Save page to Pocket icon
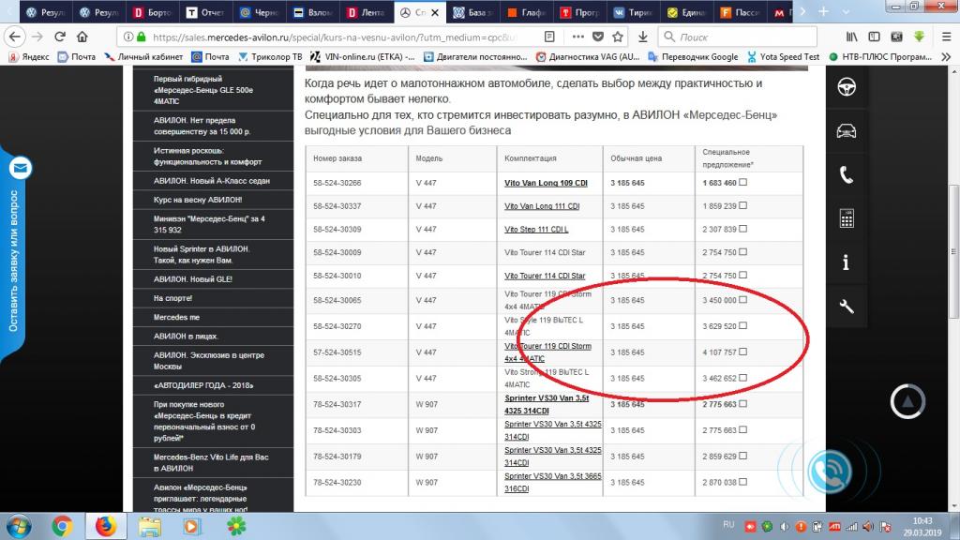The width and height of the screenshot is (960, 540). pyautogui.click(x=598, y=37)
